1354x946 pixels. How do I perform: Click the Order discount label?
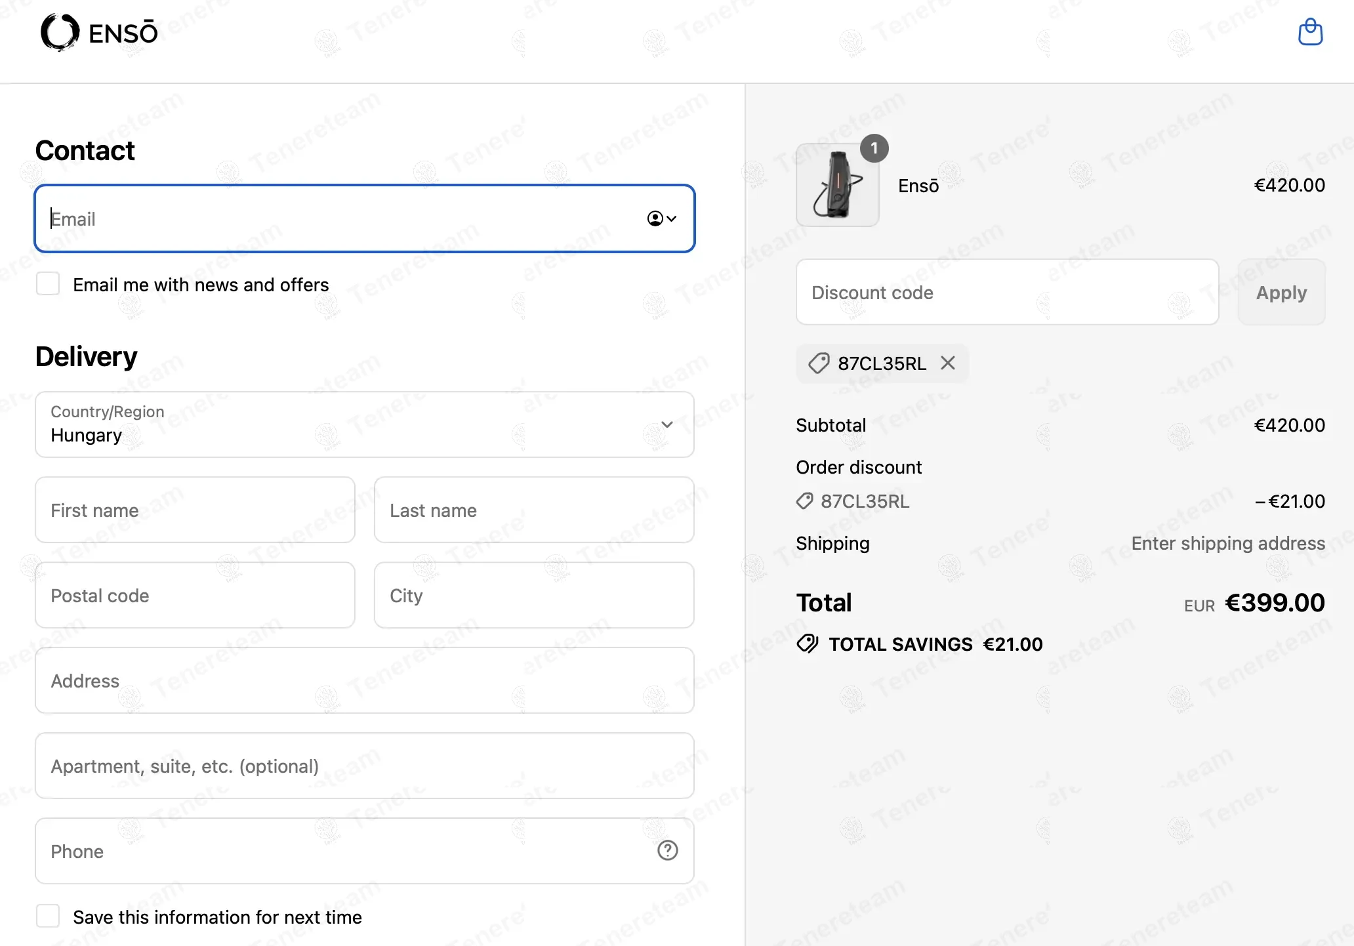(x=859, y=467)
